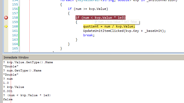Screen dimensions: 184x103
Task: Click line number 162 in the gutter
Action: tap(15, 35)
